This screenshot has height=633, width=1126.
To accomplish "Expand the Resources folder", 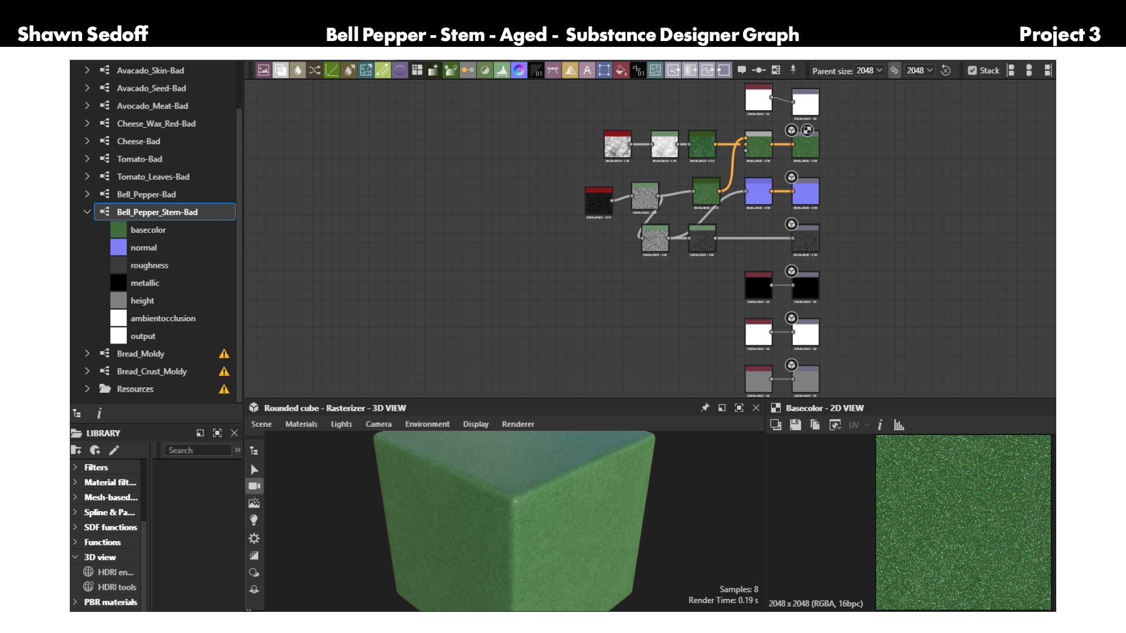I will [87, 389].
